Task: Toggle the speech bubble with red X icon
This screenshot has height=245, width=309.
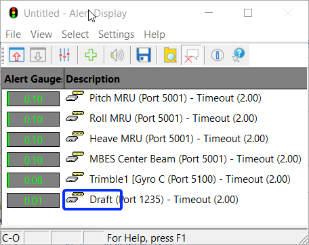Action: (x=191, y=55)
